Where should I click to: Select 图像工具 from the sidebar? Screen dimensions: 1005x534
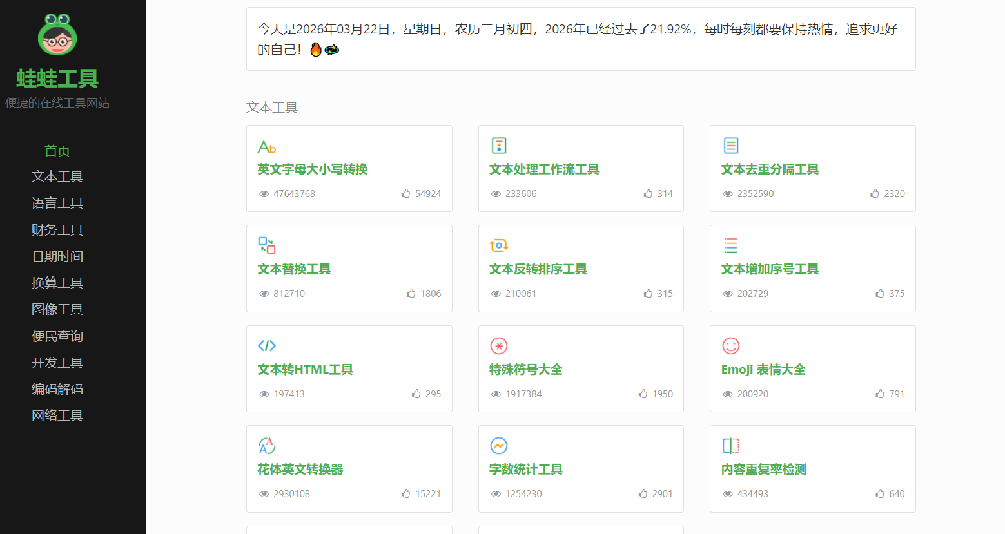coord(57,309)
